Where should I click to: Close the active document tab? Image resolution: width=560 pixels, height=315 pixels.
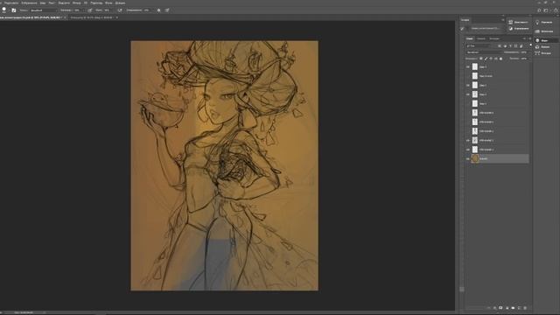[x=65, y=17]
